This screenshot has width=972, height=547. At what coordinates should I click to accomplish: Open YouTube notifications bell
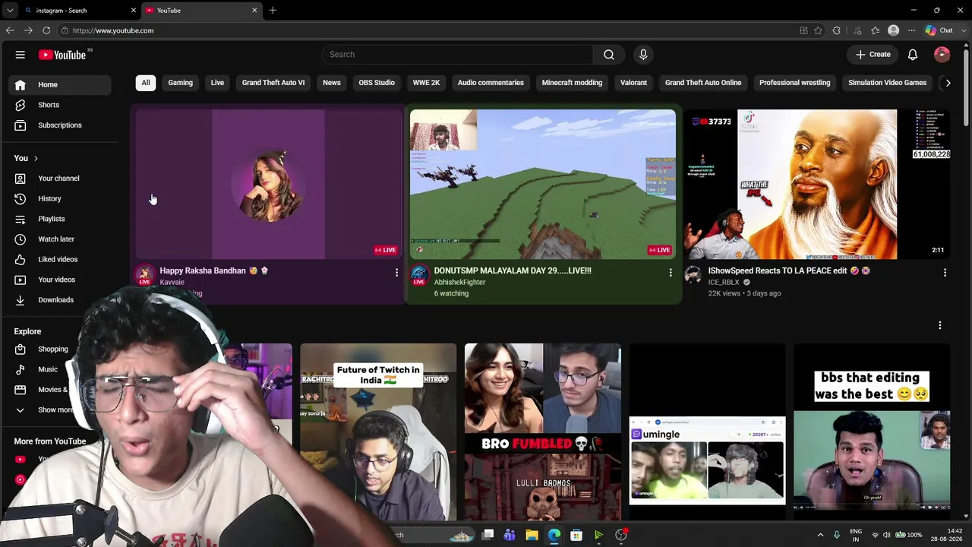pyautogui.click(x=913, y=55)
